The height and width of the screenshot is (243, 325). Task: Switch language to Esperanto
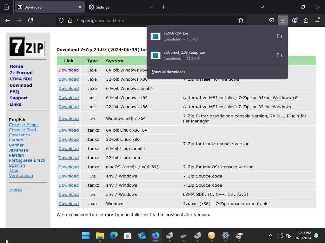click(x=19, y=135)
